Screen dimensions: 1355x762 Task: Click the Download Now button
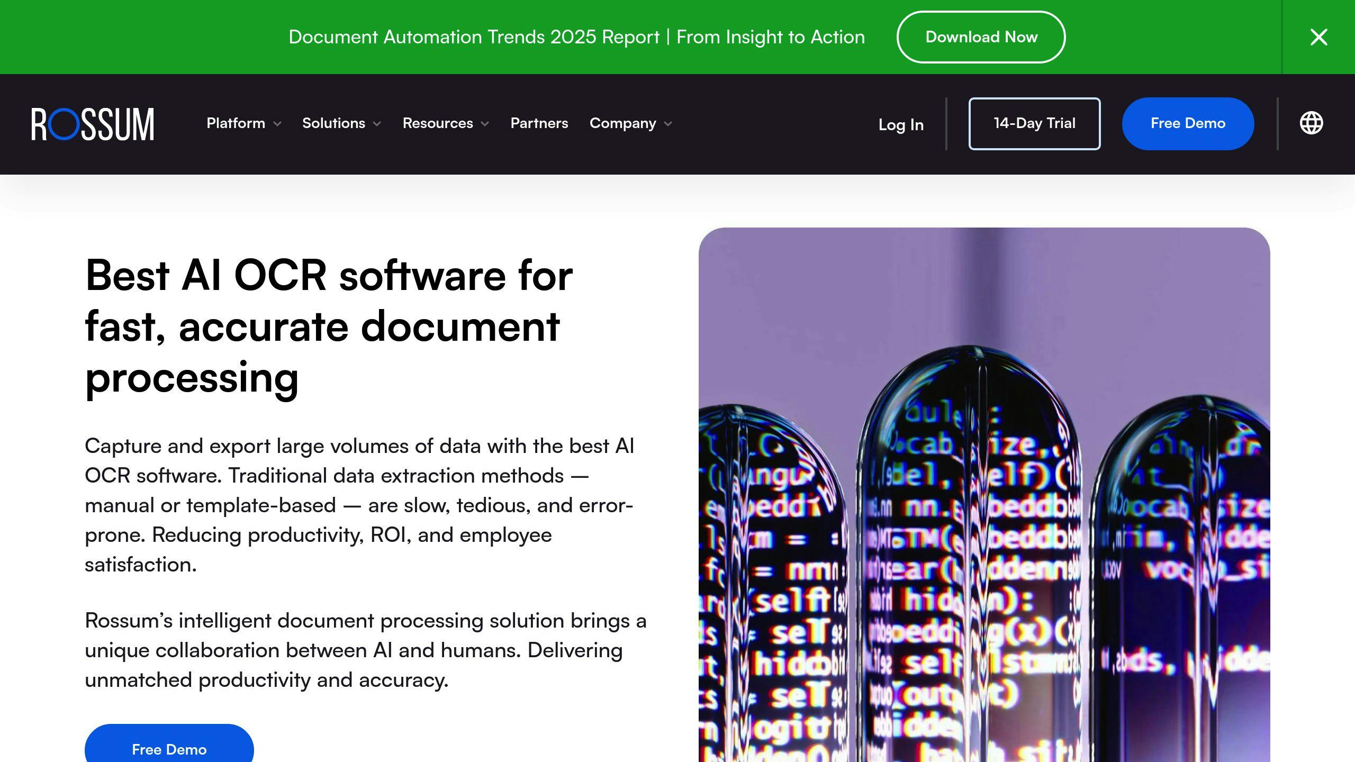(981, 37)
